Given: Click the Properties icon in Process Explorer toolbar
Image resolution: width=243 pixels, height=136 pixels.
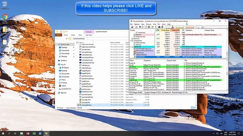Looking at the screenshot, I should (153, 27).
